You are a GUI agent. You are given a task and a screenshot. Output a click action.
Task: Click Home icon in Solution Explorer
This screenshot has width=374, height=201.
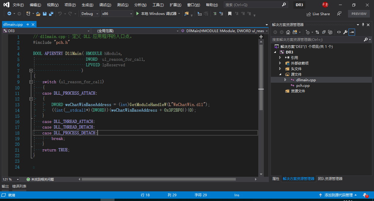point(288,32)
